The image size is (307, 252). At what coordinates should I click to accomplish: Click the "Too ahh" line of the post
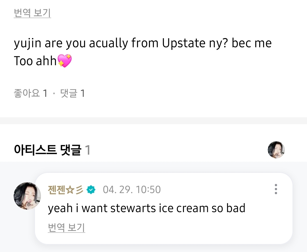(36, 61)
